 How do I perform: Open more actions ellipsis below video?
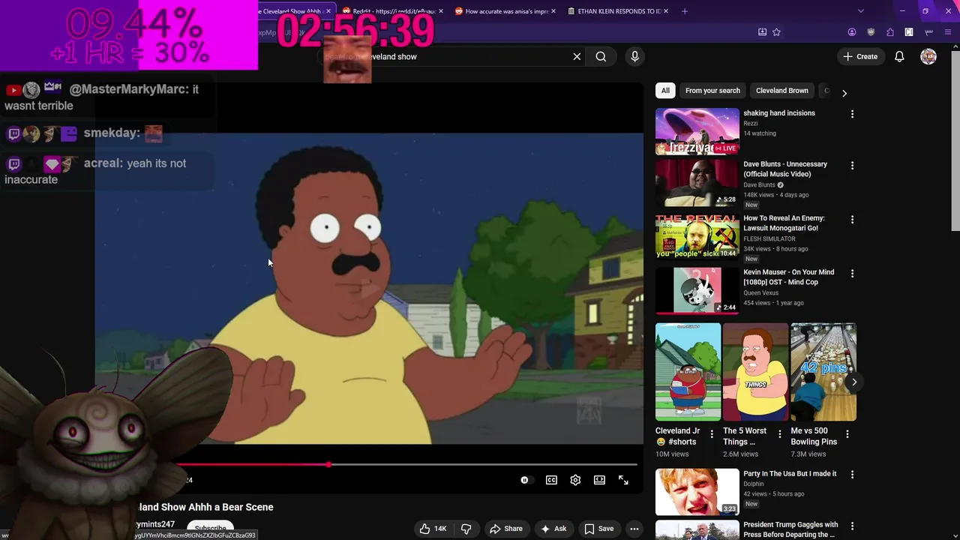tap(634, 529)
